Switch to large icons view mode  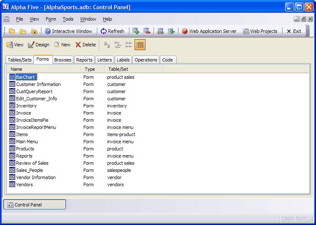pos(107,45)
